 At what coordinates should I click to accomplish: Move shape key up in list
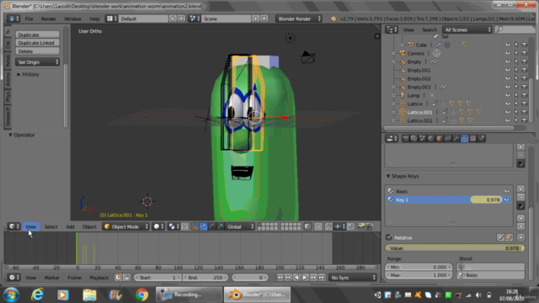(x=520, y=218)
